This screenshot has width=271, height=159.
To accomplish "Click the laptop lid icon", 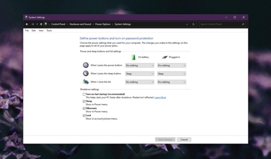I will point(86,81).
